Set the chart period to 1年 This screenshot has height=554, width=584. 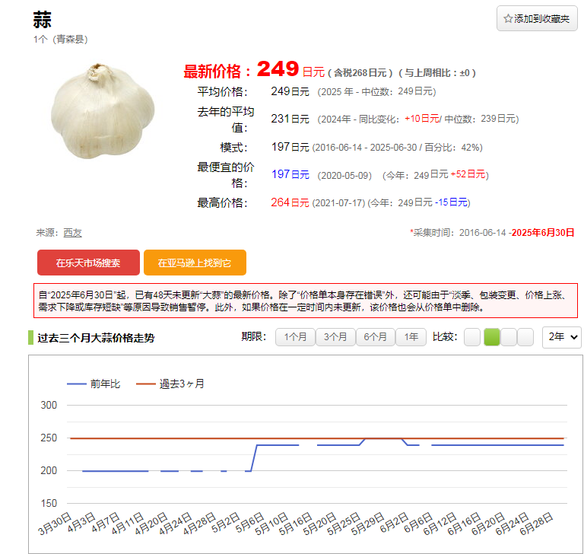click(411, 337)
